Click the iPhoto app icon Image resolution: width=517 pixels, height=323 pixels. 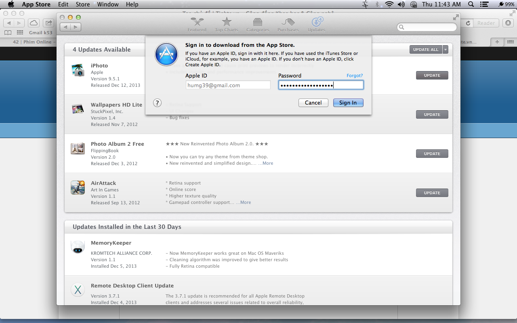pos(78,70)
